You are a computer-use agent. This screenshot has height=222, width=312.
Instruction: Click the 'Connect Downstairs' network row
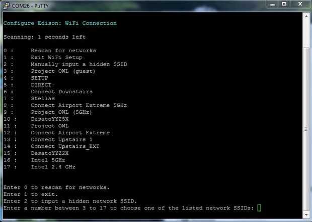click(48, 92)
